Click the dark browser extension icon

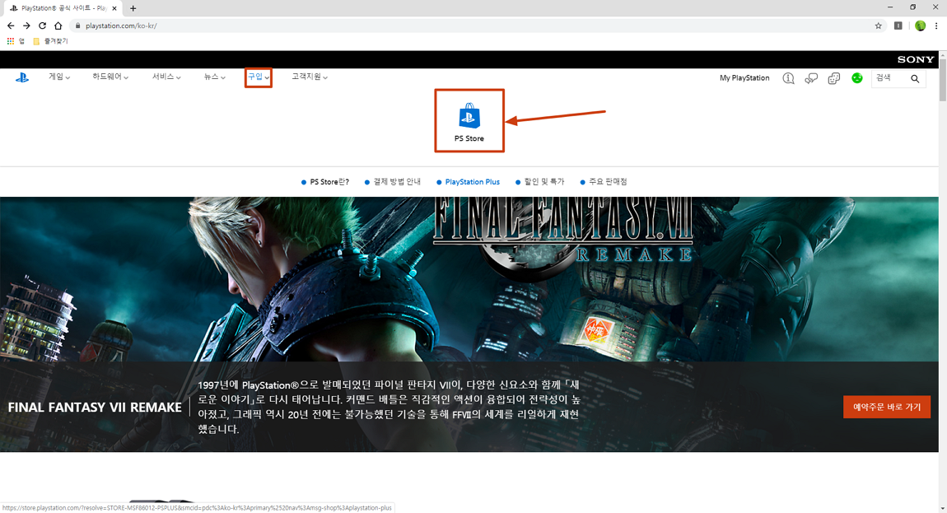898,26
